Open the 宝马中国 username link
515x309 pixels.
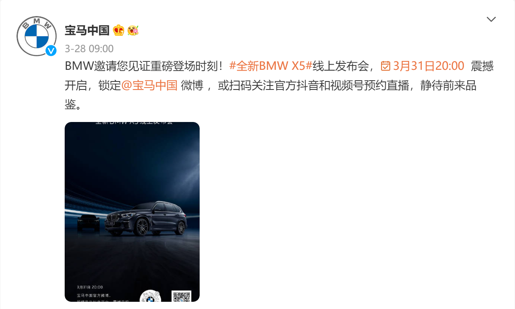[87, 30]
